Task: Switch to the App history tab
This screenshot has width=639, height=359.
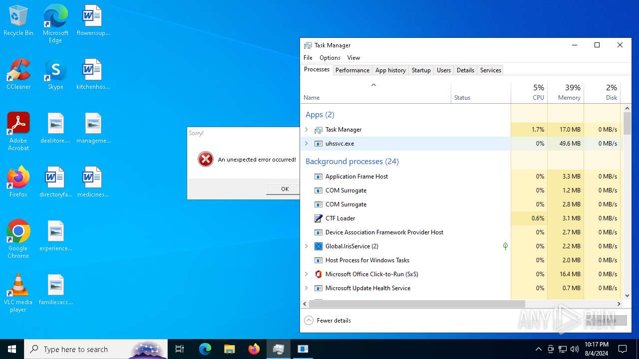Action: click(390, 70)
